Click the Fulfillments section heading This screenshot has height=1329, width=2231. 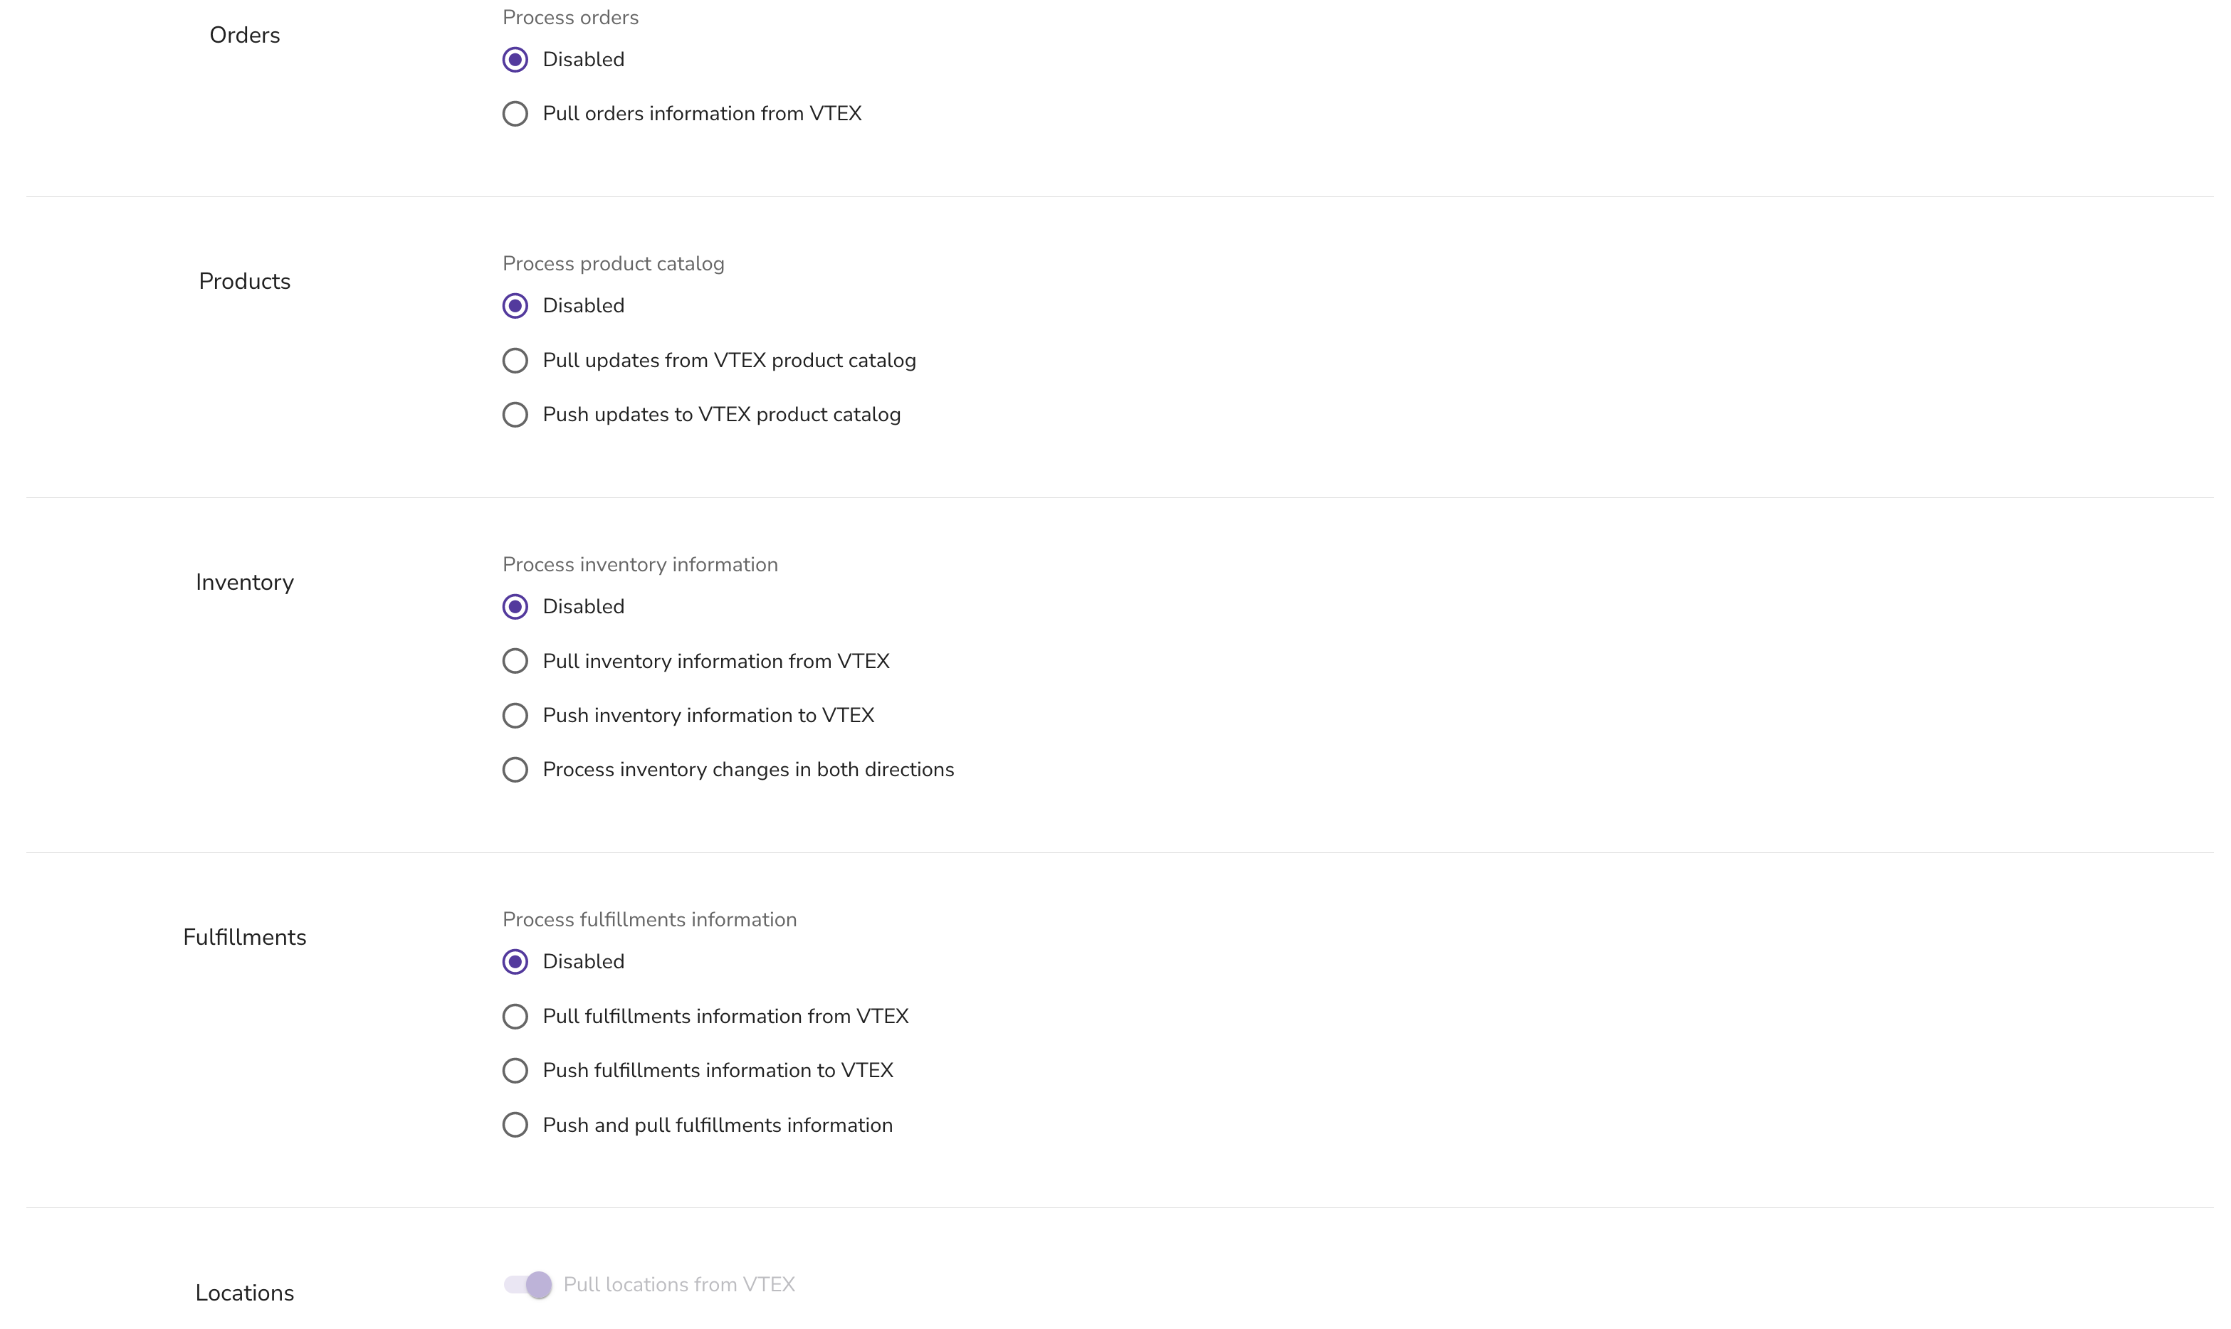245,938
